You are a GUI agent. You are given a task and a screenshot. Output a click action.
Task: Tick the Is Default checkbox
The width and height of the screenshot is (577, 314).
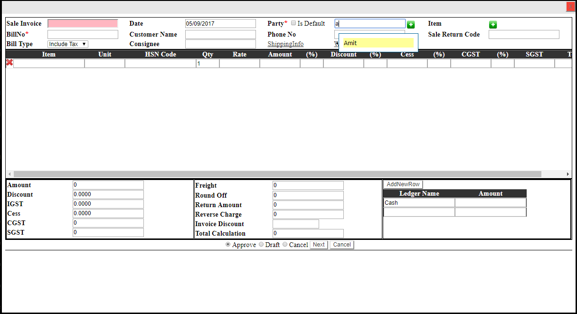point(293,23)
